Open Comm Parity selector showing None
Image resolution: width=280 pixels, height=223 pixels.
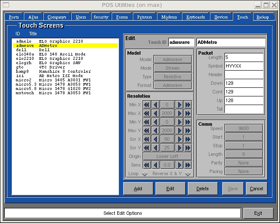click(x=243, y=163)
